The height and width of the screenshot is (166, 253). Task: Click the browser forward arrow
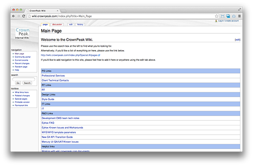click(x=19, y=16)
